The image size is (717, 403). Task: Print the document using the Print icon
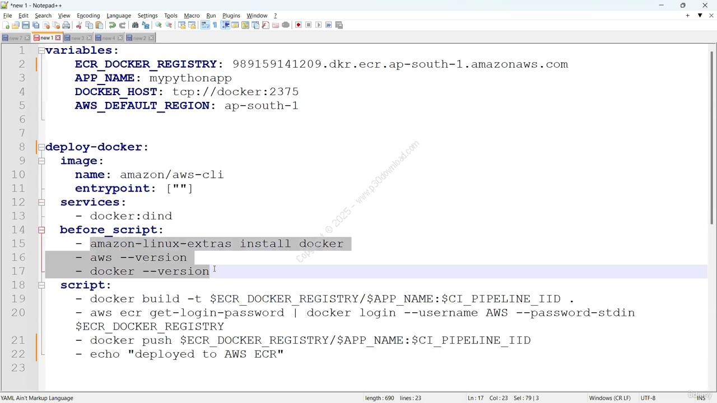coord(66,25)
